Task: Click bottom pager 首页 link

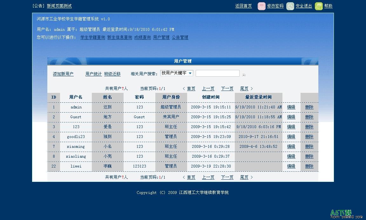Action: tap(191, 177)
